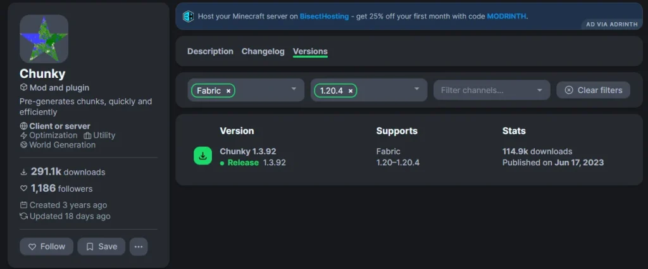Image resolution: width=648 pixels, height=269 pixels.
Task: Click the Clear filters button
Action: click(x=593, y=90)
